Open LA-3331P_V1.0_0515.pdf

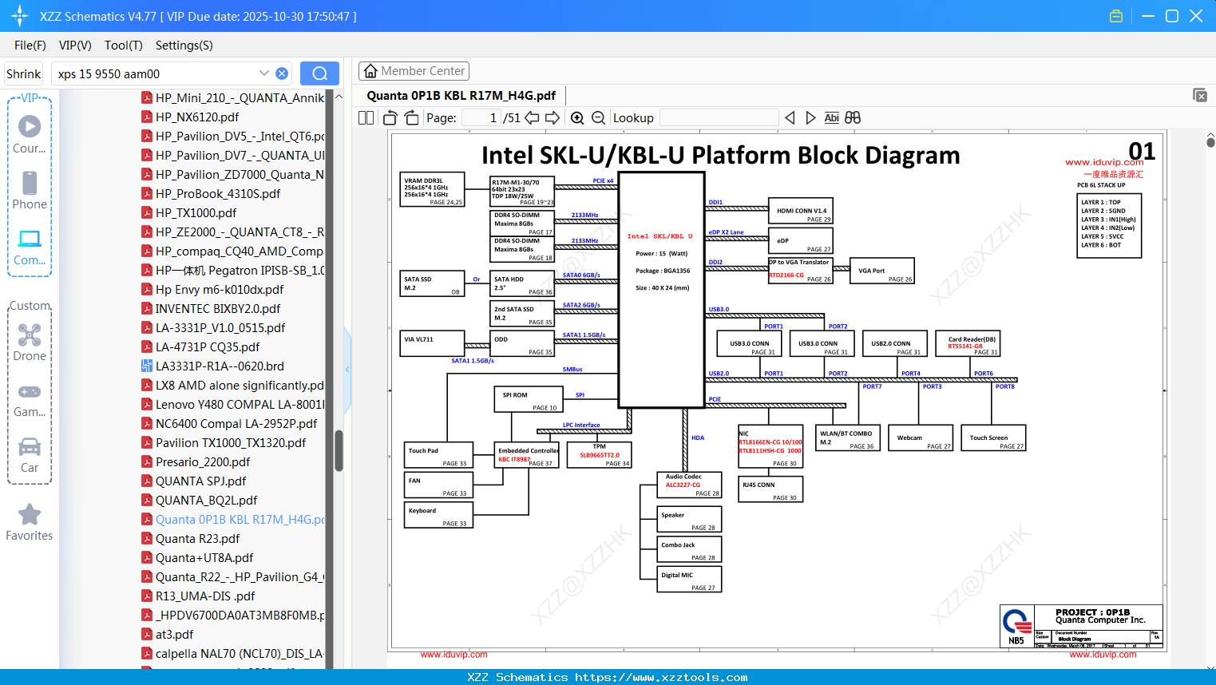point(220,327)
